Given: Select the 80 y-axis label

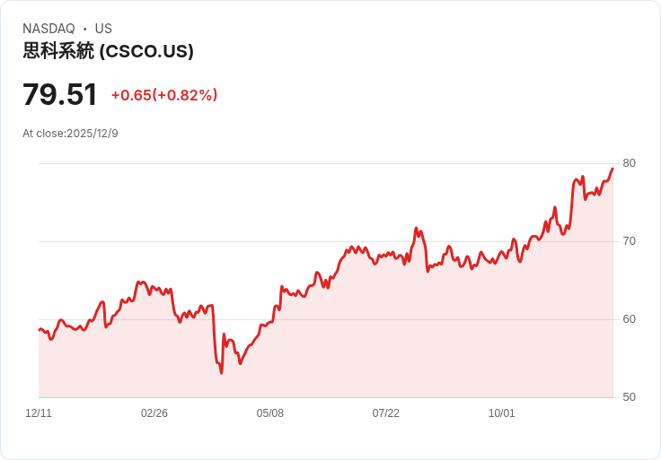Looking at the screenshot, I should tap(629, 163).
